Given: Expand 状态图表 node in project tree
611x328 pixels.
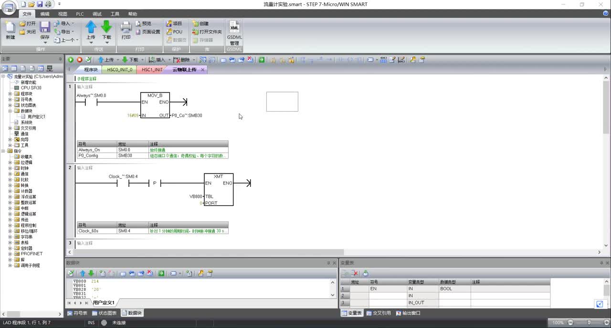Looking at the screenshot, I should coord(10,105).
